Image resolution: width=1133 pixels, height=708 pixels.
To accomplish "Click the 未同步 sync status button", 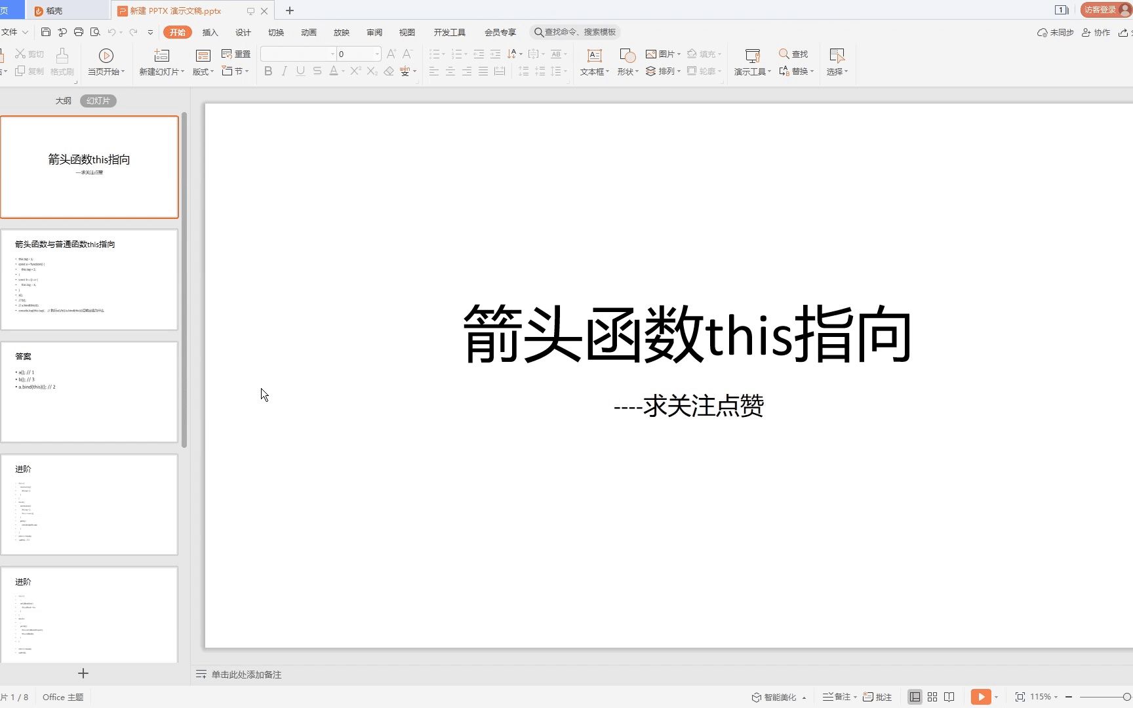I will pyautogui.click(x=1055, y=32).
